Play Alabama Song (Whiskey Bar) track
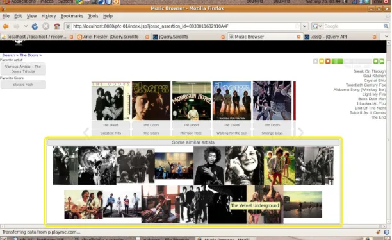The width and height of the screenshot is (392, 240). click(359, 90)
